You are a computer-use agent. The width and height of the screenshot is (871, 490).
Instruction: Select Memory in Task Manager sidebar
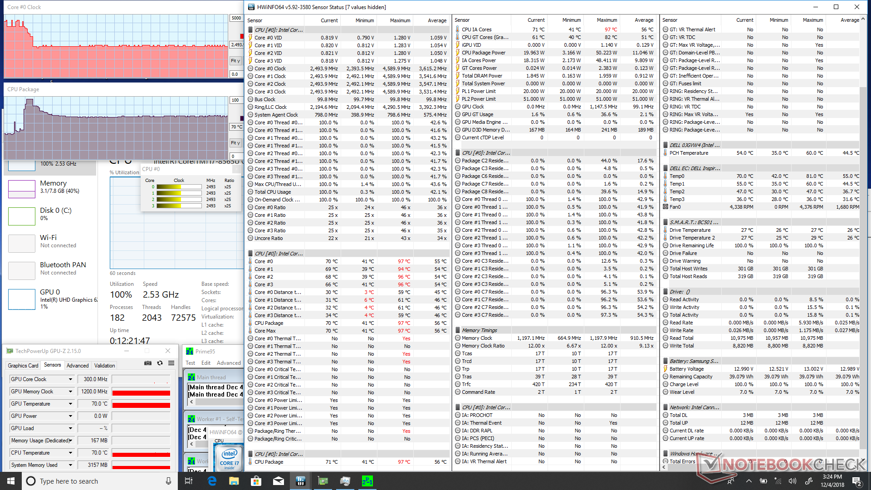[x=53, y=187]
